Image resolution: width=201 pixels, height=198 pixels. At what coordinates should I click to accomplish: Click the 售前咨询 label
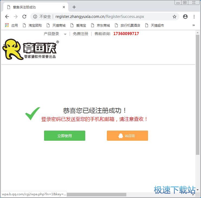103,34
